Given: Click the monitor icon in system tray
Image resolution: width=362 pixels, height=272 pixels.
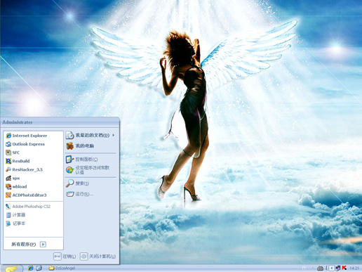Looking at the screenshot, I should (337, 268).
